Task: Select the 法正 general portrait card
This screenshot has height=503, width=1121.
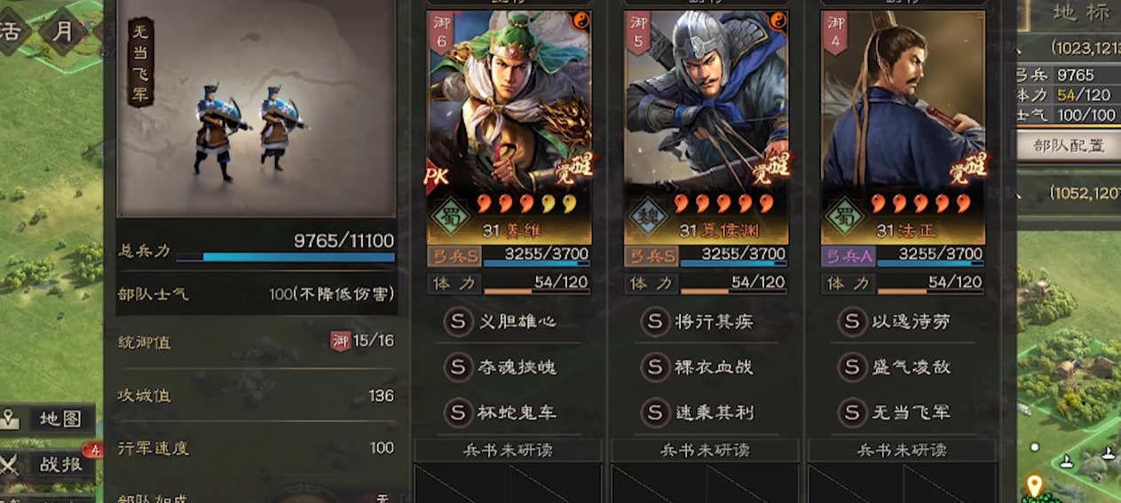Action: [903, 127]
